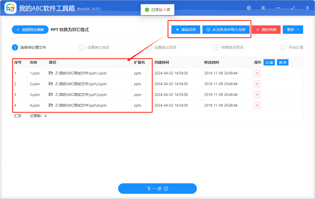Click '添加文件' to add files

(186, 29)
